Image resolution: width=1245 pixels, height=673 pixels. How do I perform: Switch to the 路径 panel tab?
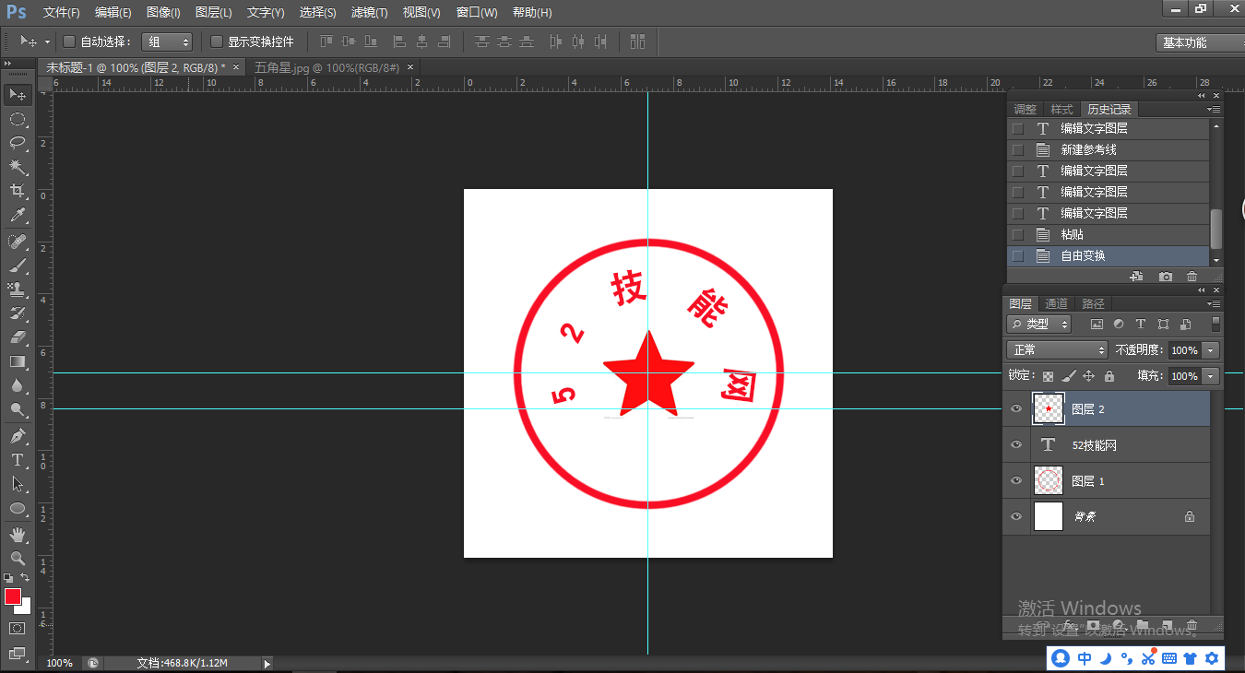(x=1093, y=303)
